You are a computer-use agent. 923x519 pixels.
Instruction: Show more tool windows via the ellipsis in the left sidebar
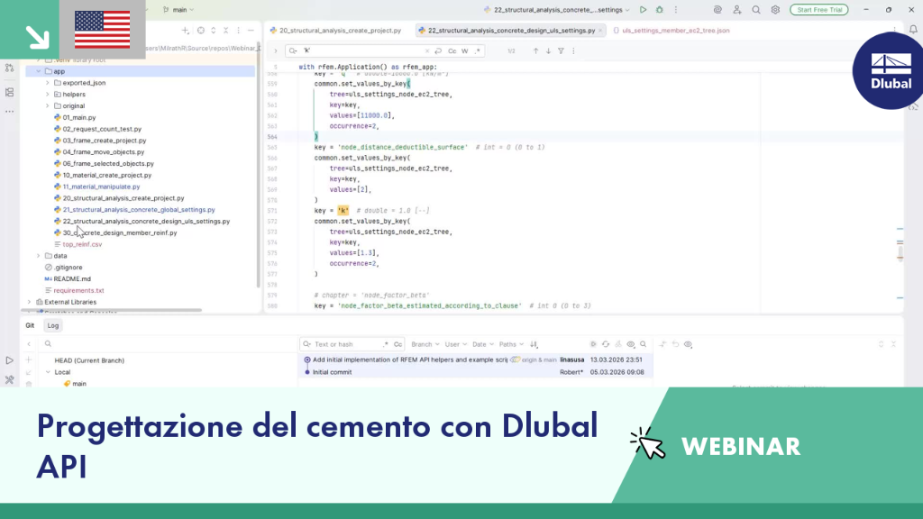pos(9,111)
